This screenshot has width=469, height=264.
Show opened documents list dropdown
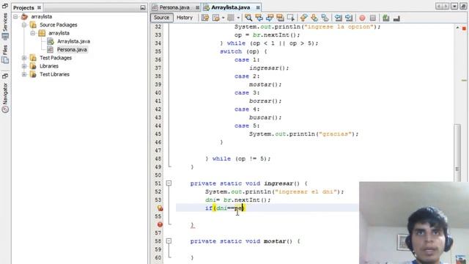click(454, 7)
